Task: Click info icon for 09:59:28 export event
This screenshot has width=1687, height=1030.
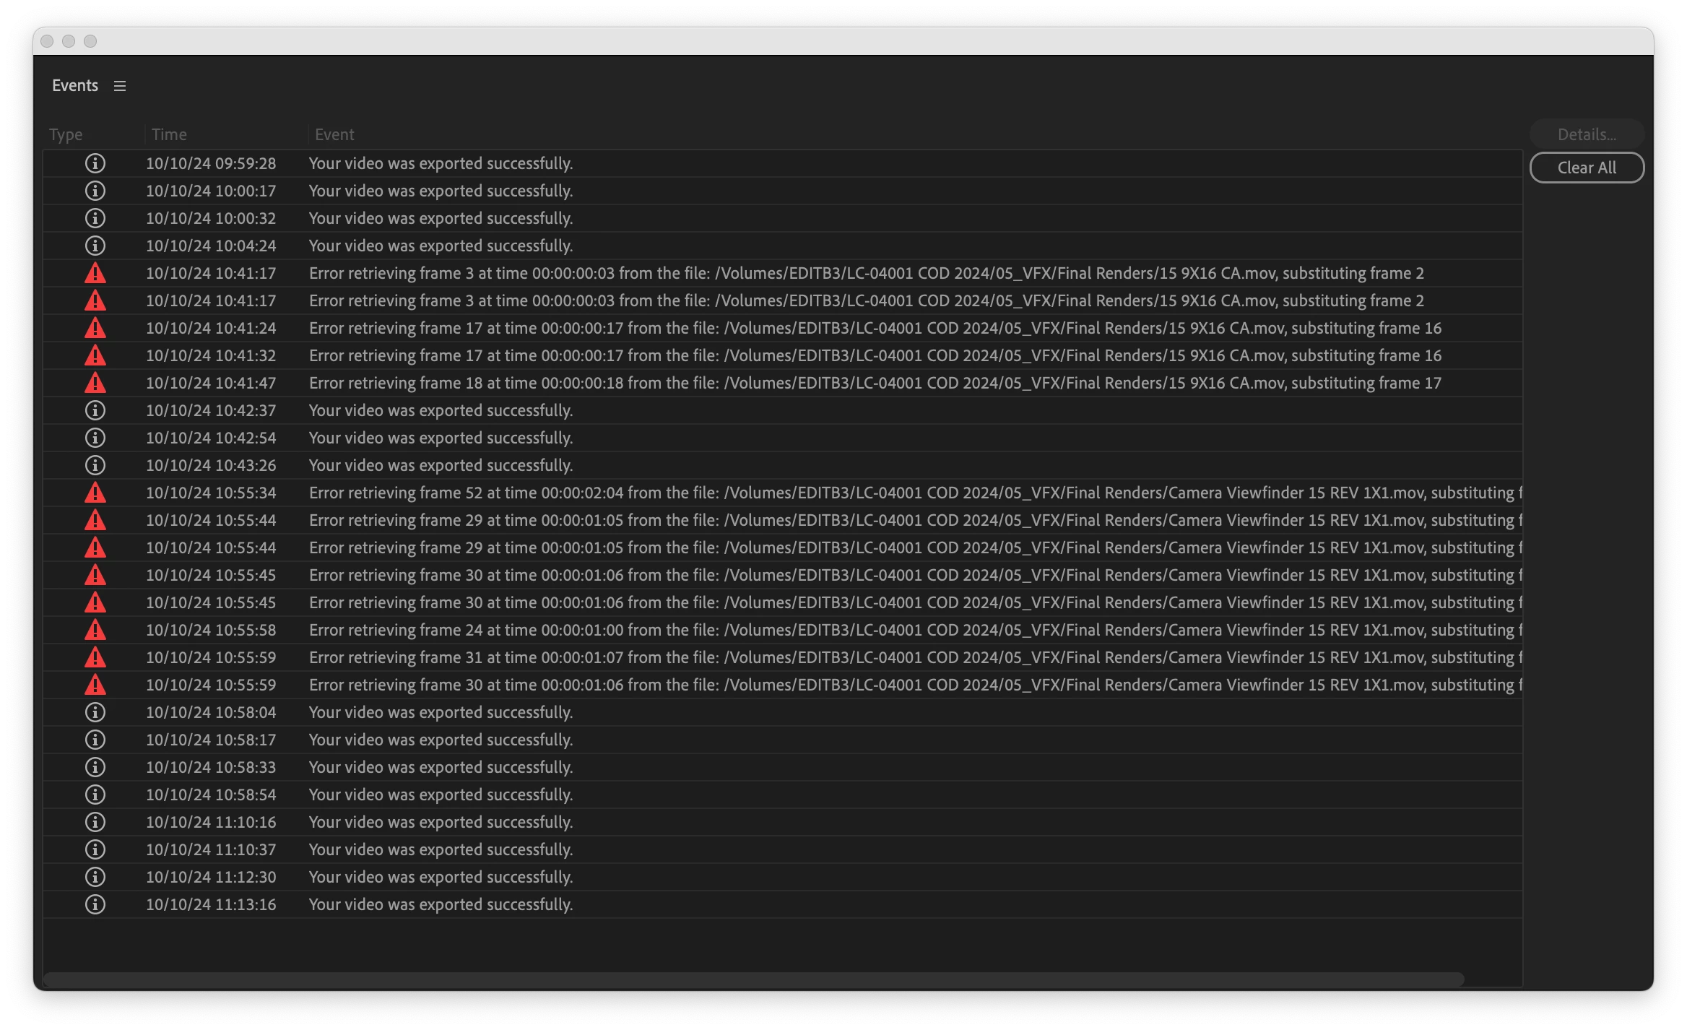Action: 95,163
